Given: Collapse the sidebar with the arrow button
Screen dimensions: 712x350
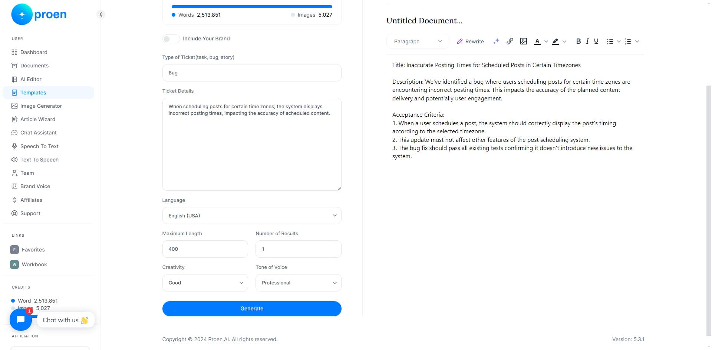Looking at the screenshot, I should point(101,14).
